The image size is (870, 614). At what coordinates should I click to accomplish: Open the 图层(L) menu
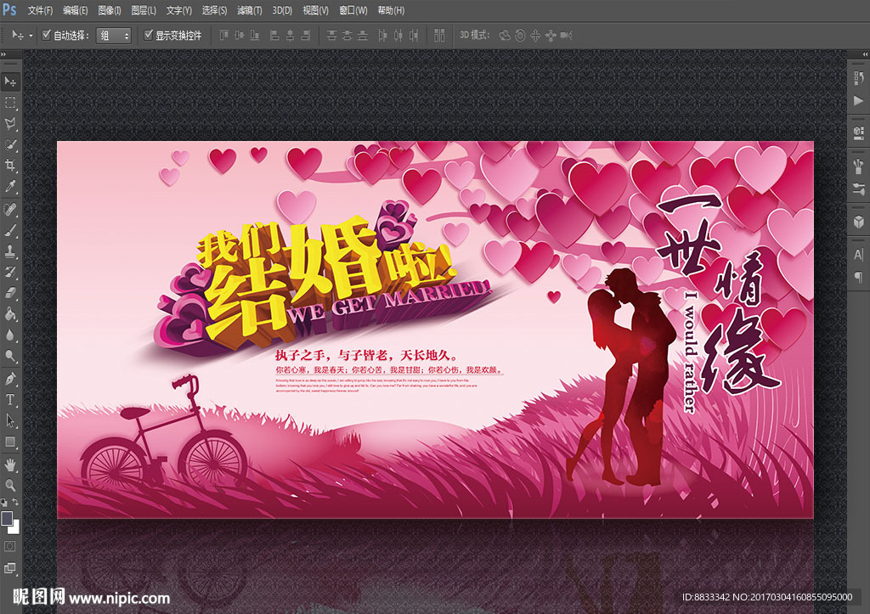coord(144,10)
